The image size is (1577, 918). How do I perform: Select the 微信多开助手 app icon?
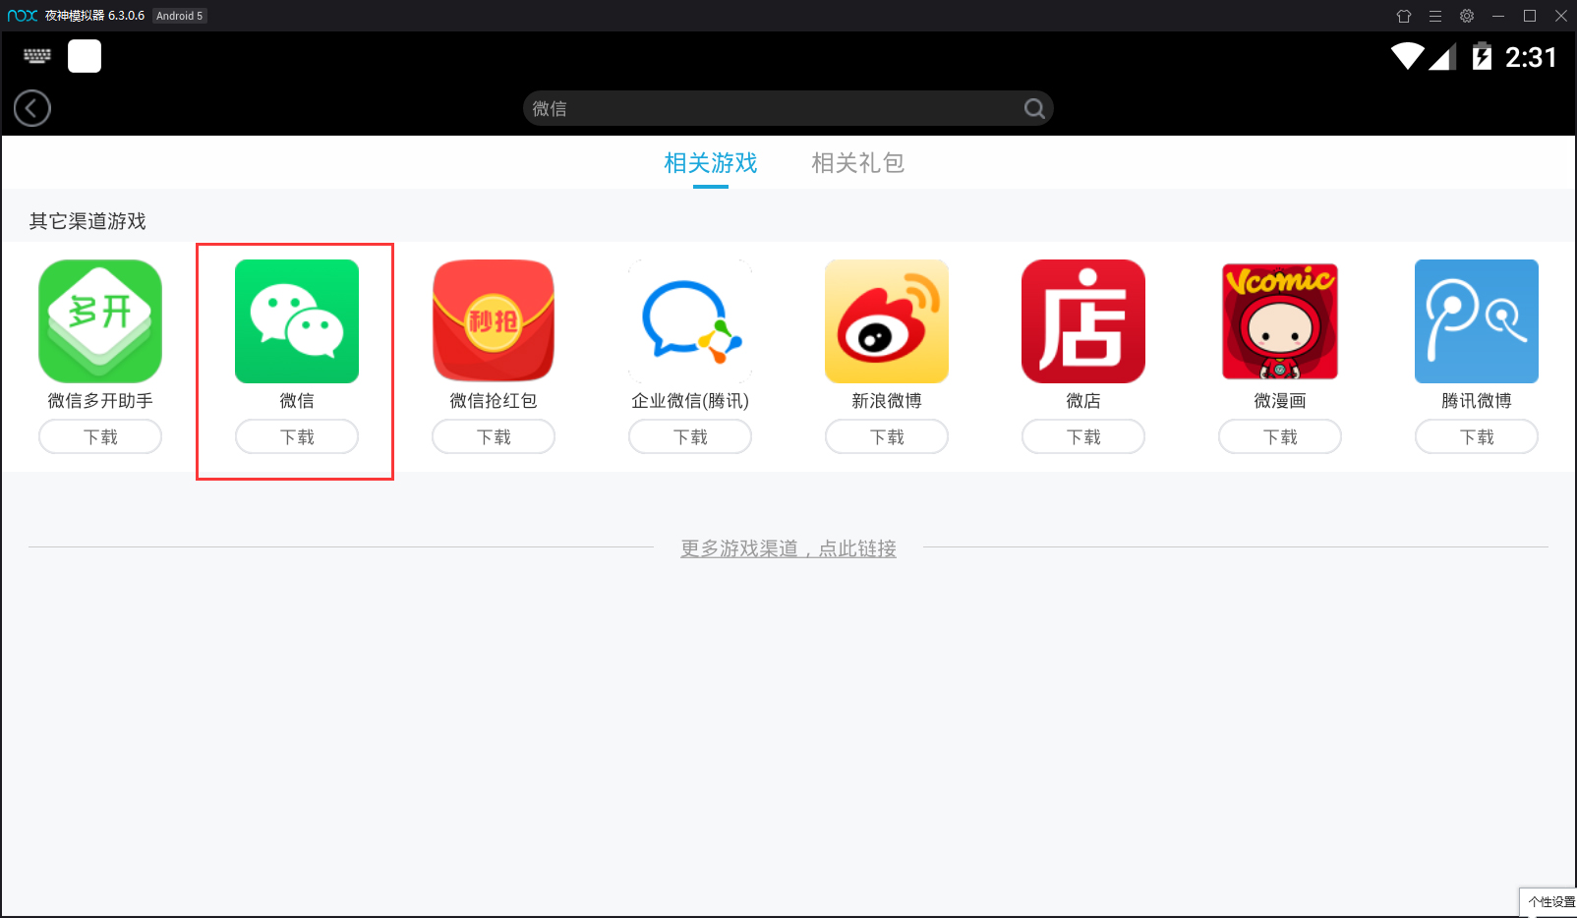click(99, 321)
